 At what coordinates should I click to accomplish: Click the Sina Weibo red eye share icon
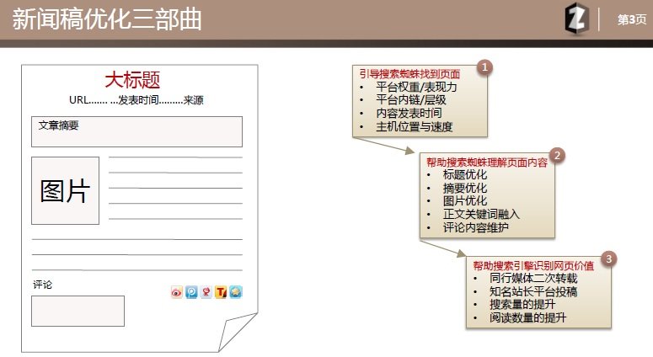(177, 292)
